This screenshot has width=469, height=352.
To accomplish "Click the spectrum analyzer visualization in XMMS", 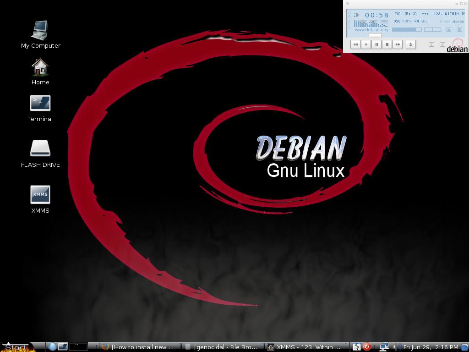I will click(371, 23).
